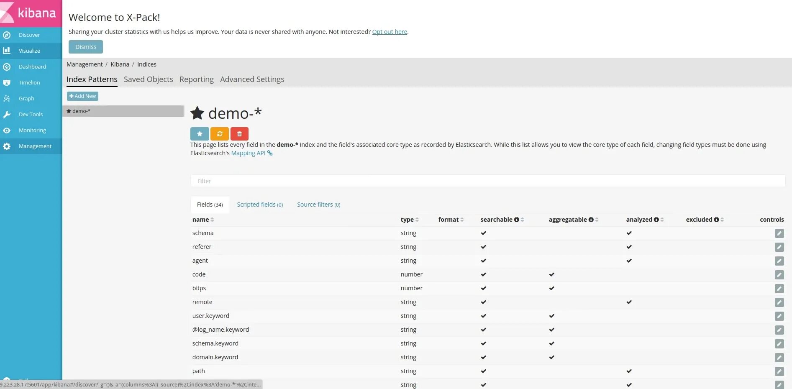Click the Kibana logo
The width and height of the screenshot is (792, 389).
(31, 13)
